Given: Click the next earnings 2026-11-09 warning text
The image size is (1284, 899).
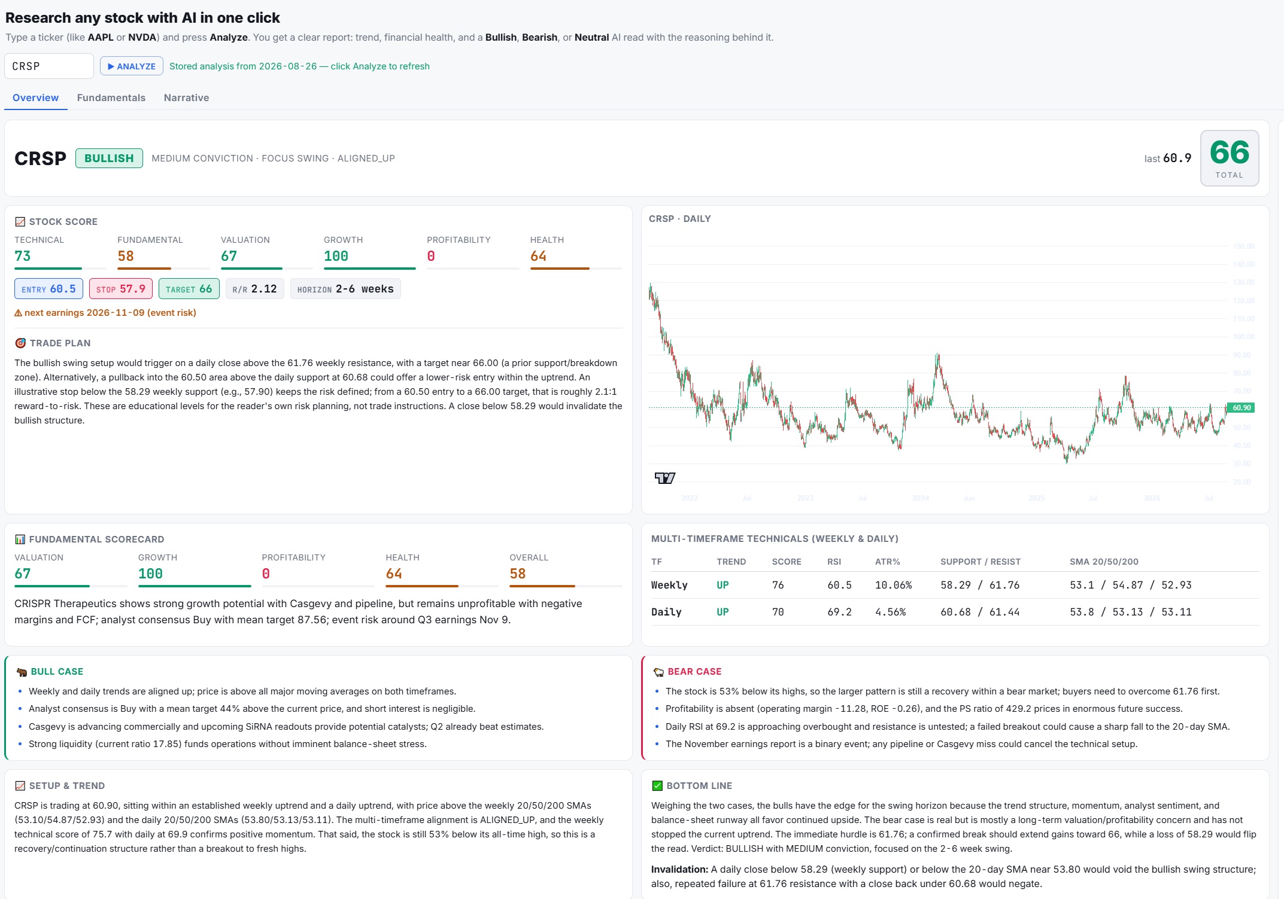Looking at the screenshot, I should pyautogui.click(x=110, y=313).
